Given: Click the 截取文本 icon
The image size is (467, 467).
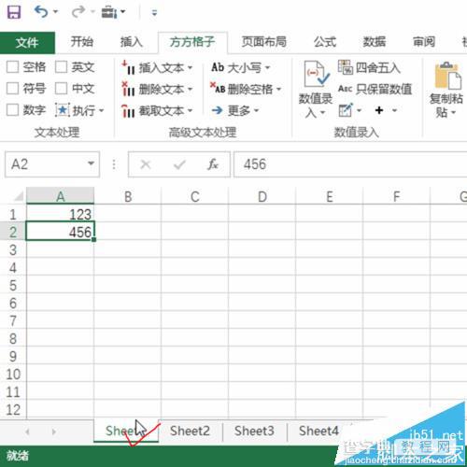Looking at the screenshot, I should point(128,111).
